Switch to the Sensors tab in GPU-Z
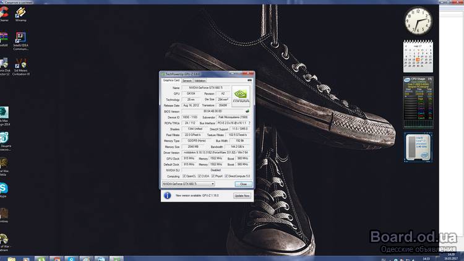Image resolution: width=464 pixels, height=261 pixels. [x=187, y=80]
